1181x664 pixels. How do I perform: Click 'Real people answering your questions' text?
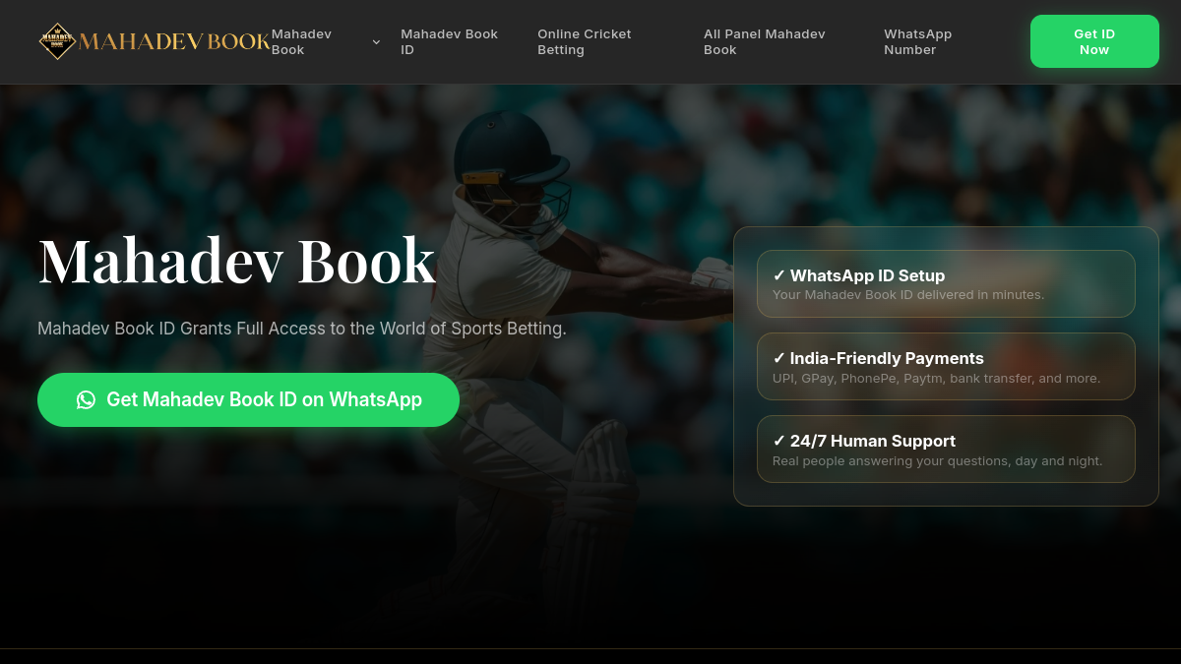click(x=938, y=460)
